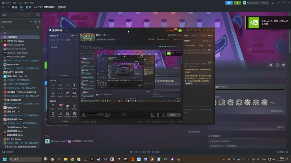Viewport: 291px width, 163px height.
Task: Click the achievements progress bar
Action: click(x=250, y=89)
